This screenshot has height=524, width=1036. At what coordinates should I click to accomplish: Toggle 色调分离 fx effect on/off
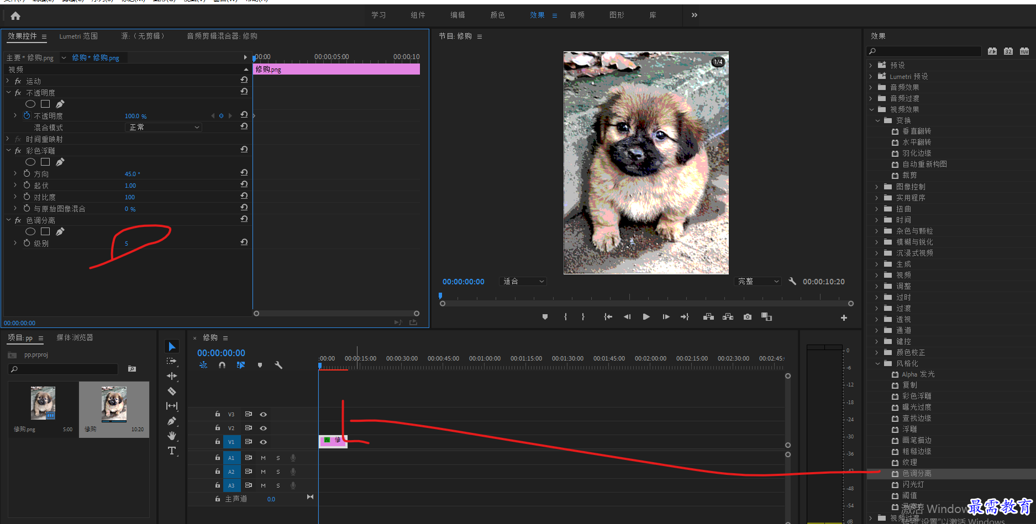pos(18,220)
